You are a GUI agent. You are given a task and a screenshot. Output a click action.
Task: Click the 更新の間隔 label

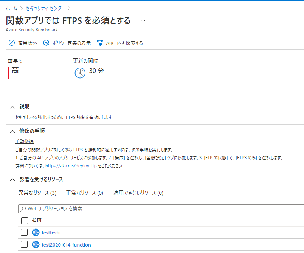pos(85,61)
